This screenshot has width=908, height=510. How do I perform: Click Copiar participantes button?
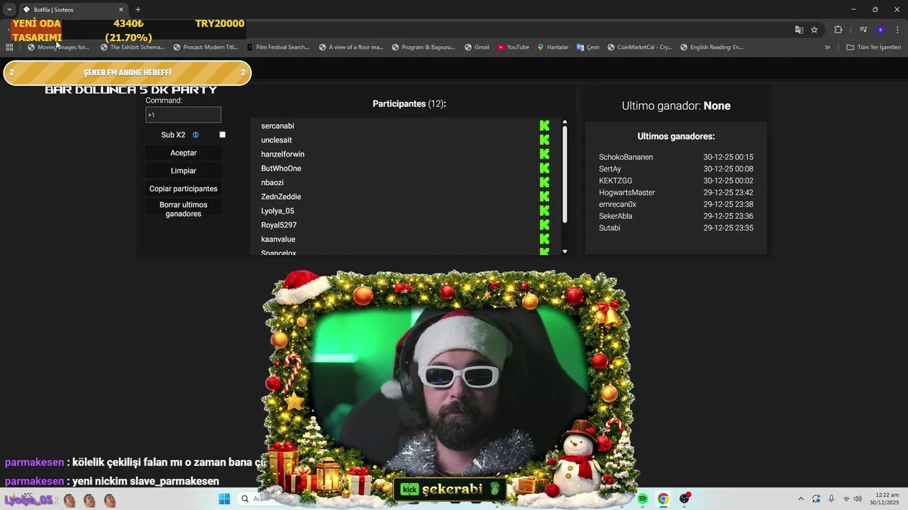click(184, 188)
